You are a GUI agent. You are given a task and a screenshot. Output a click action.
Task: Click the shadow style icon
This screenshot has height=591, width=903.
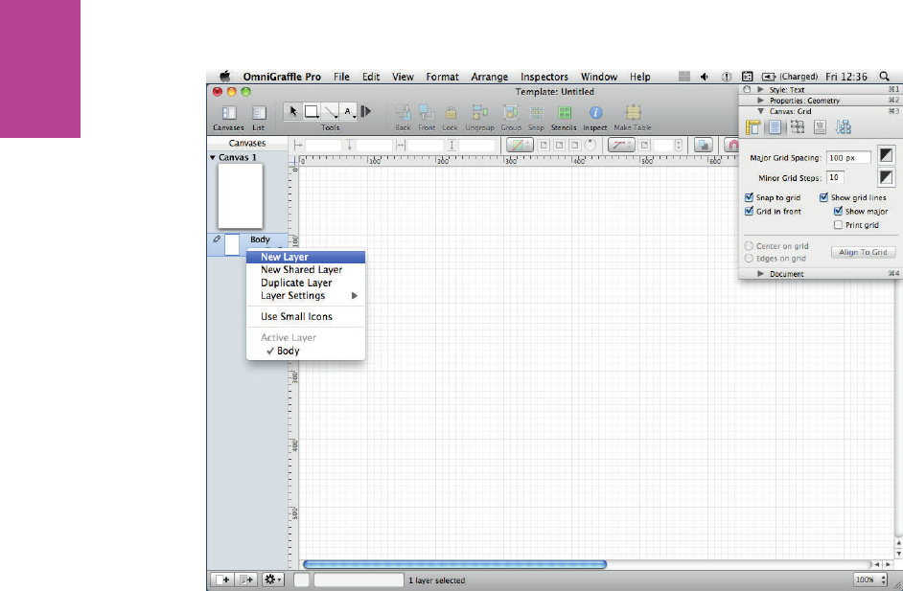tap(704, 146)
